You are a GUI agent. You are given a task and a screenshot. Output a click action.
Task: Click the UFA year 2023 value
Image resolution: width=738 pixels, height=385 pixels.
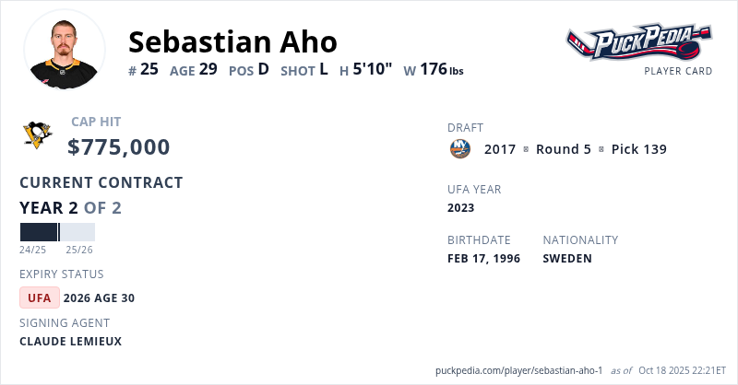coord(460,208)
